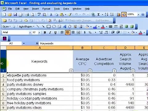Click the Print icon in the toolbar
The image size is (148, 111).
27,14
